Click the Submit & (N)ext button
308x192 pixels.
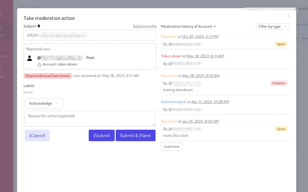136,136
